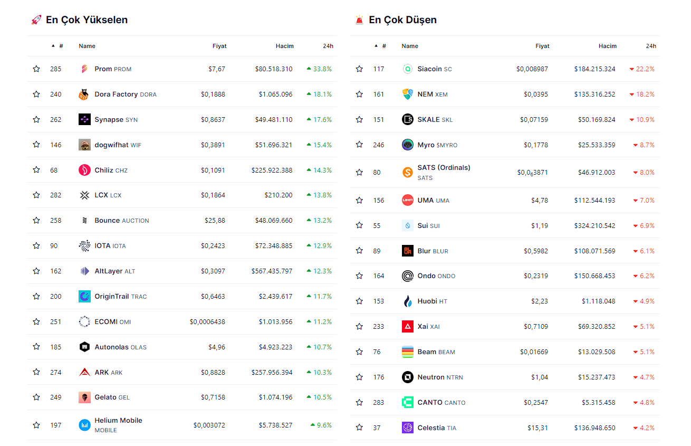Screen dimensions: 691x446
Task: Open the Gelato ice cream logo
Action: [x=84, y=397]
